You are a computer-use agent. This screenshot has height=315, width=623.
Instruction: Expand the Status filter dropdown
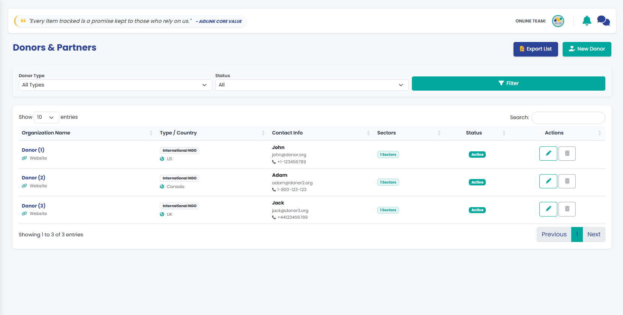point(312,85)
